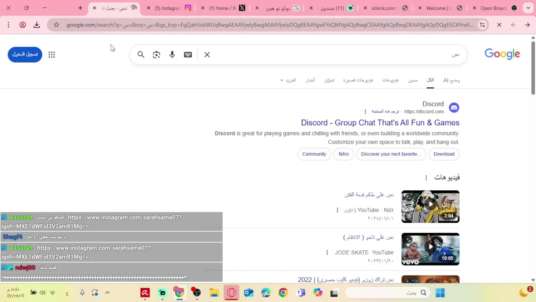536x302 pixels.
Task: Open Microsoft Edge from taskbar
Action: 266,293
